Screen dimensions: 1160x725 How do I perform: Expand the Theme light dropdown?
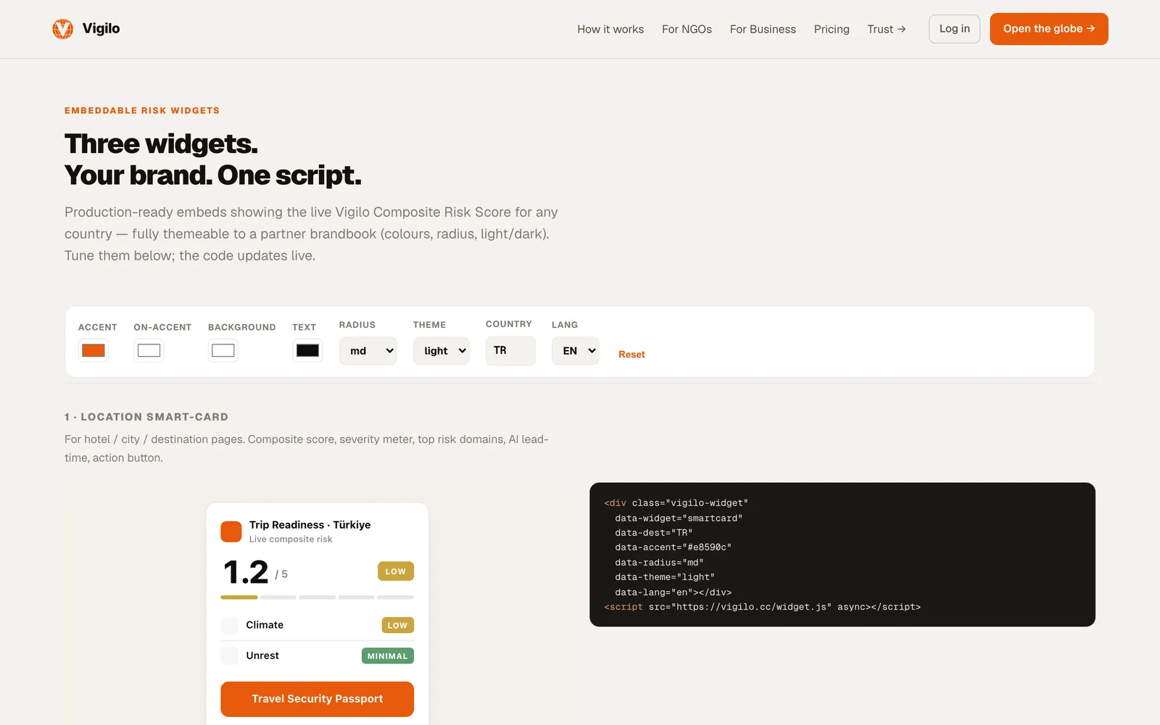(441, 351)
